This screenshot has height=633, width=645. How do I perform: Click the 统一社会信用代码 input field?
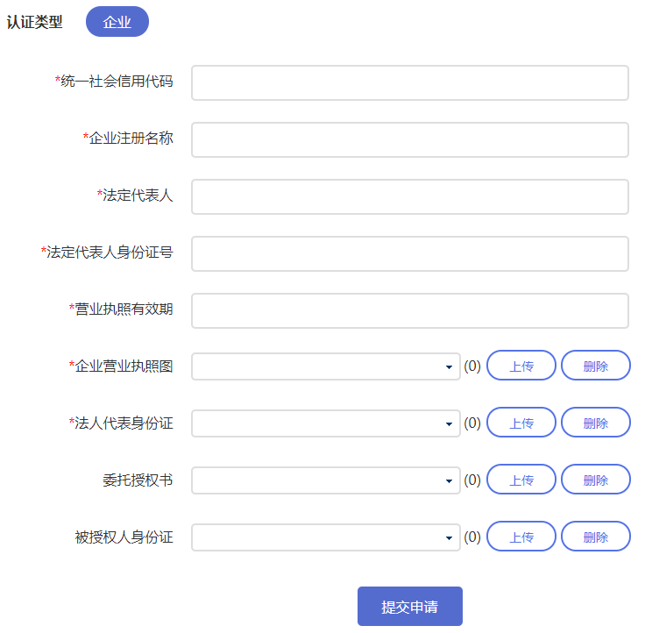point(409,82)
